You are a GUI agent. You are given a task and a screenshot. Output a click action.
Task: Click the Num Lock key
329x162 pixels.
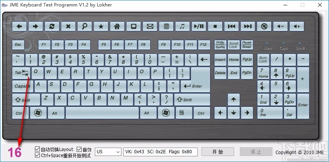[x=263, y=60]
